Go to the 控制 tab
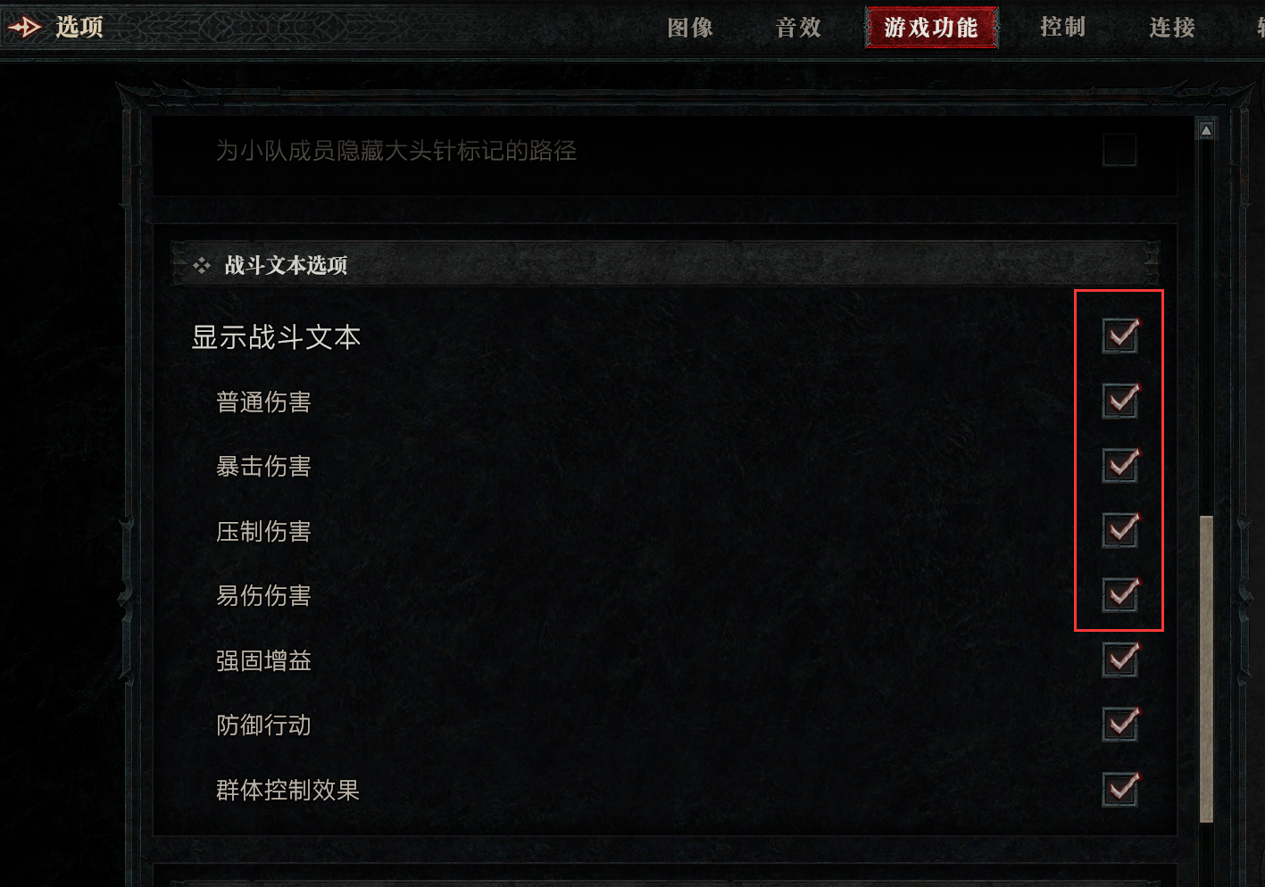The width and height of the screenshot is (1265, 887). 1062,28
